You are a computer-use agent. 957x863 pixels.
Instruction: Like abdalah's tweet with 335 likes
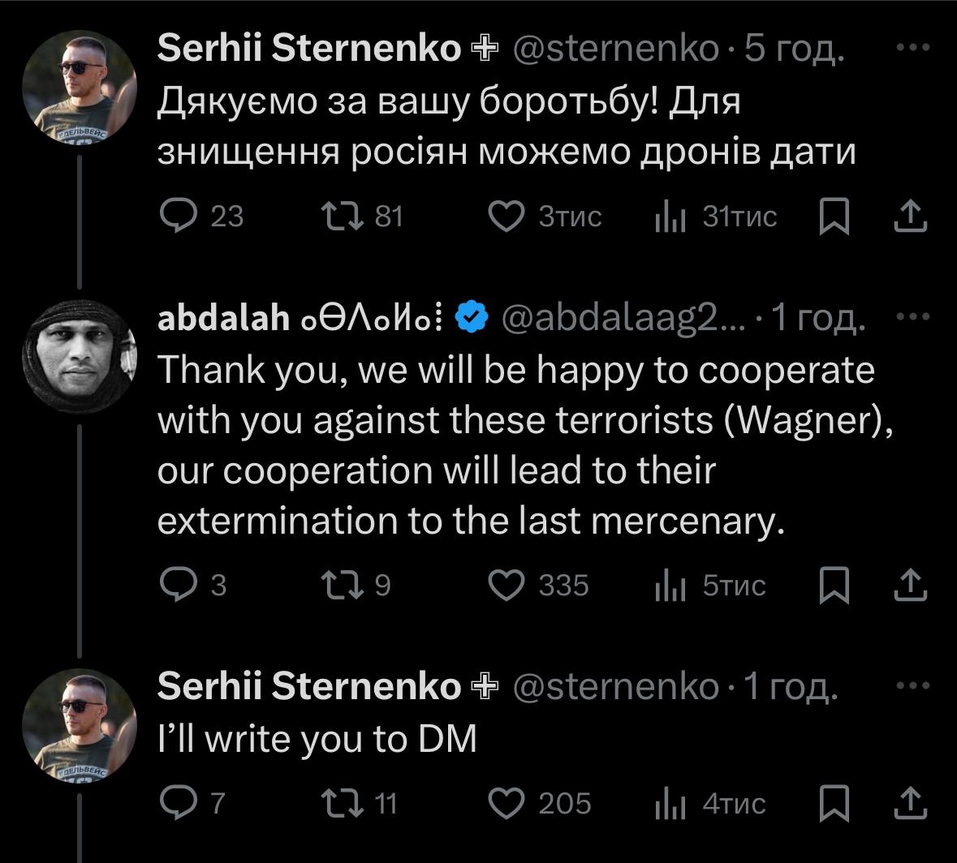[x=508, y=585]
